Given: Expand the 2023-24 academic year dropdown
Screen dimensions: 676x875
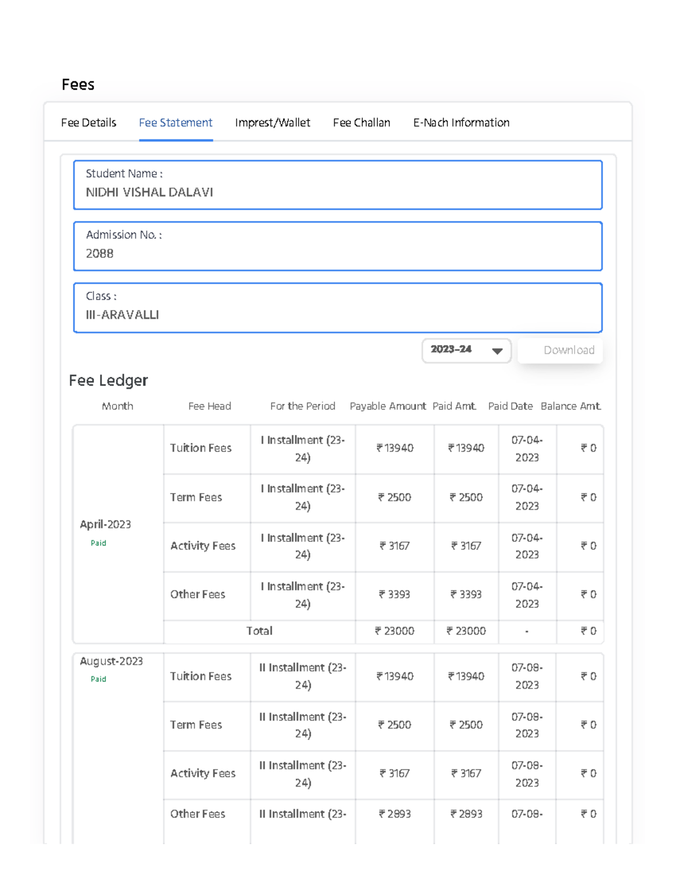Looking at the screenshot, I should coord(466,350).
